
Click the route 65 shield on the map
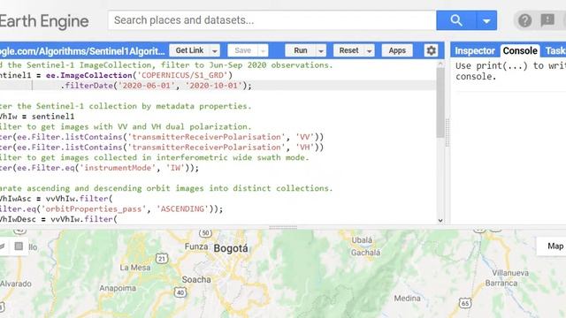tap(465, 303)
